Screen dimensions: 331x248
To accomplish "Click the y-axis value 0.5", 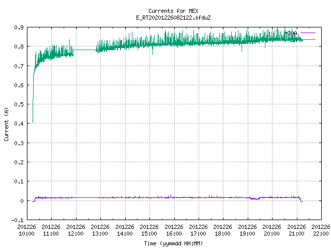I will click(x=19, y=104).
